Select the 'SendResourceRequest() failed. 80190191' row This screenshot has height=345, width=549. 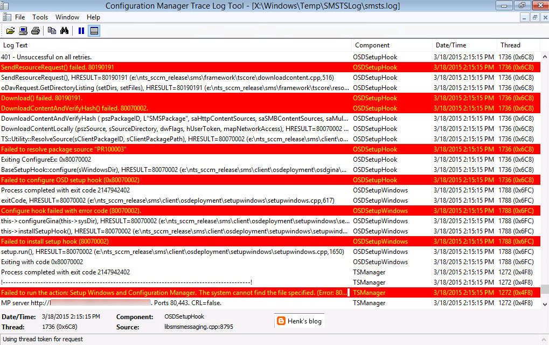(x=270, y=67)
